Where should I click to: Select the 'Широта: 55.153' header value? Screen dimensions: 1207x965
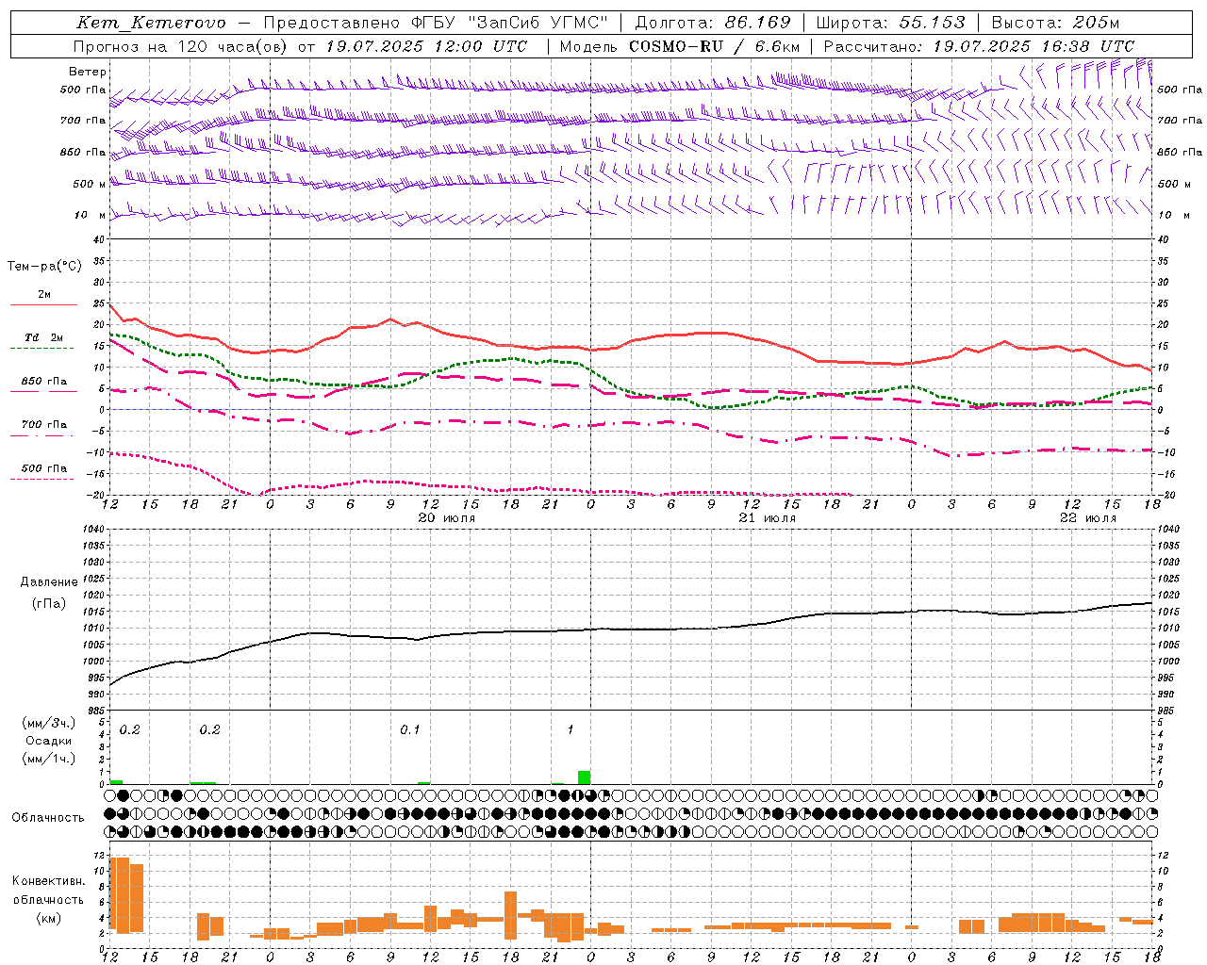point(890,23)
